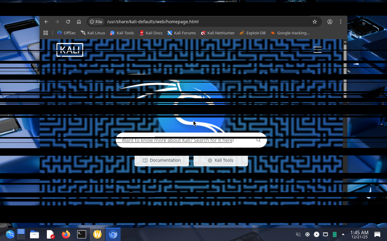
Task: Click the search magnifier icon in search box
Action: 259,140
